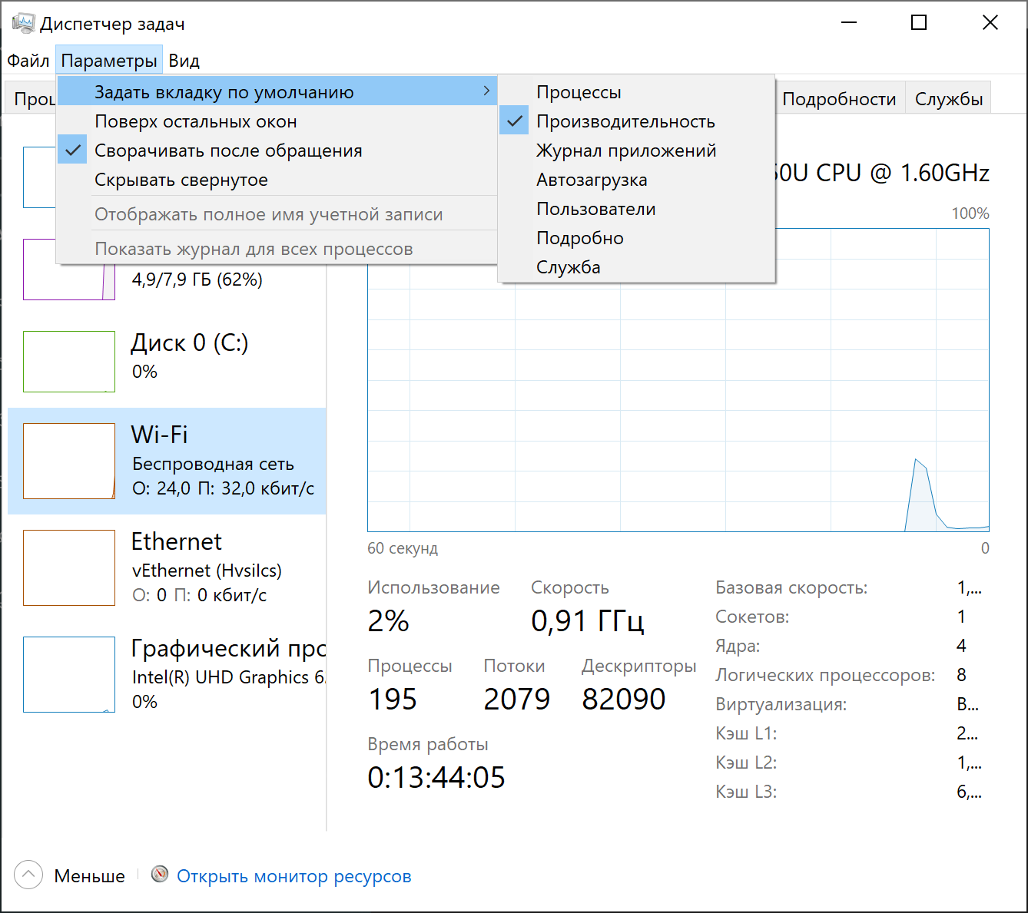The width and height of the screenshot is (1028, 913).
Task: Toggle Скрывать свернутое option
Action: pyautogui.click(x=181, y=180)
